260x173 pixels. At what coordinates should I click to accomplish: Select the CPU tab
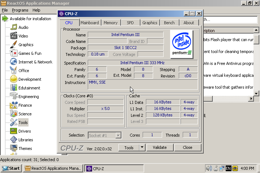coord(69,22)
